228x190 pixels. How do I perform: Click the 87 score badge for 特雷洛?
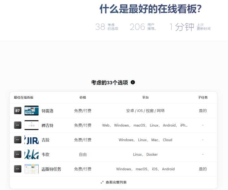pos(18,111)
